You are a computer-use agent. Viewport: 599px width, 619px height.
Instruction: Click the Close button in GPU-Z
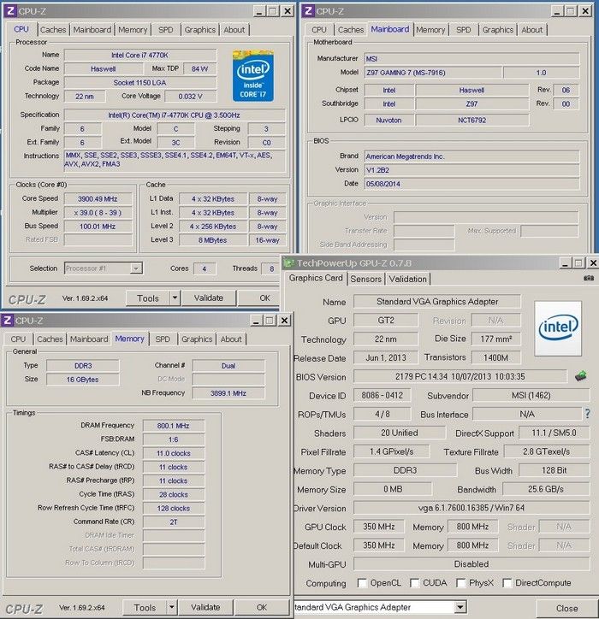tap(566, 608)
